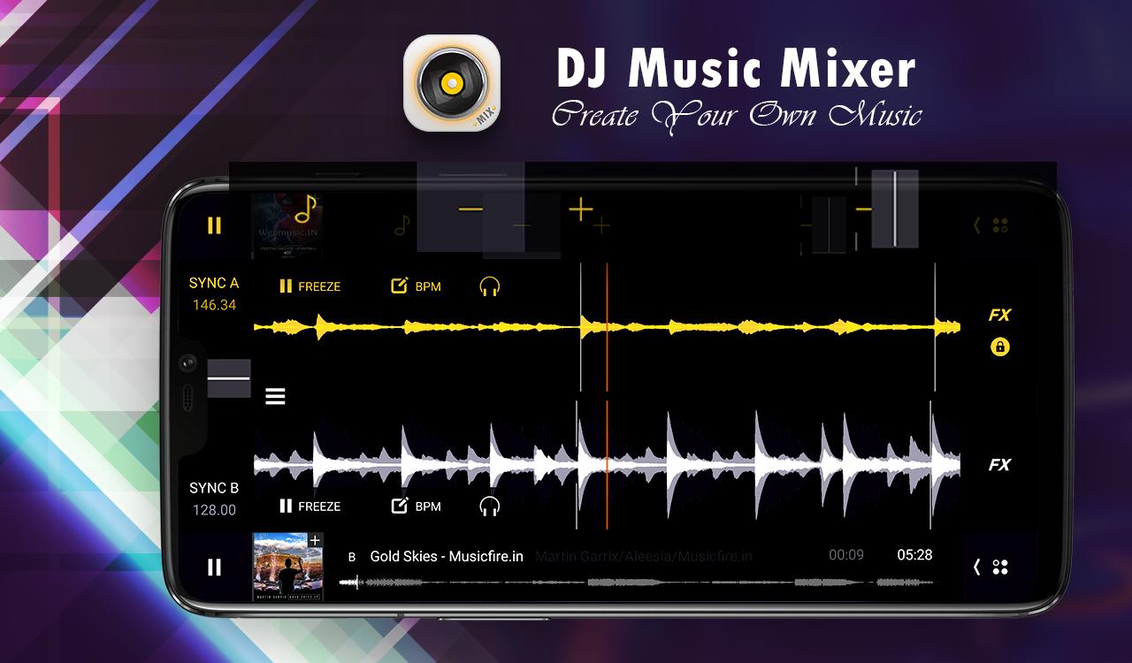Pause deck A playback

pos(214,225)
